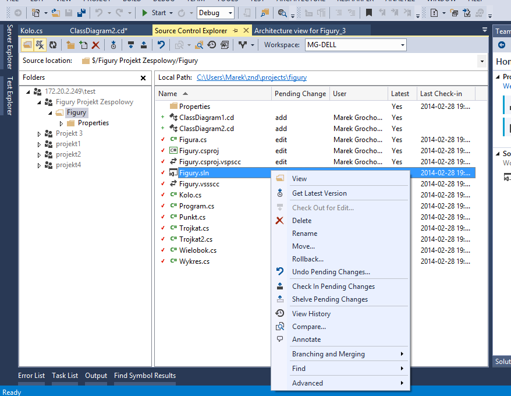Click the Get Latest Version toolbar icon
Viewport: 511px width, 396px height.
[x=113, y=45]
